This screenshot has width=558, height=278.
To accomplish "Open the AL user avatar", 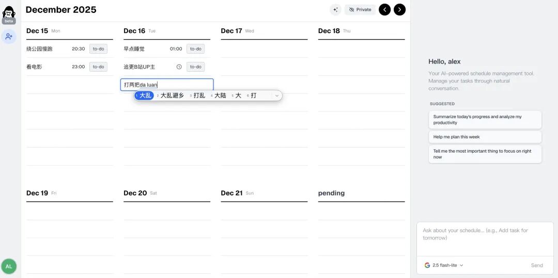I will coord(9,266).
